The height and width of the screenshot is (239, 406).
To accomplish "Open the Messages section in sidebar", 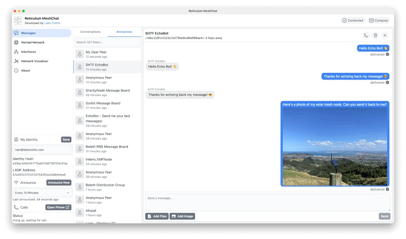I will coord(28,33).
